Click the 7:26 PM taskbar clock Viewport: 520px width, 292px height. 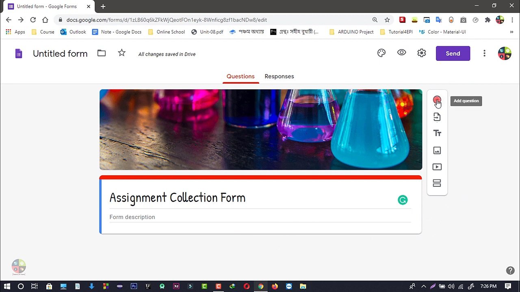coord(488,286)
